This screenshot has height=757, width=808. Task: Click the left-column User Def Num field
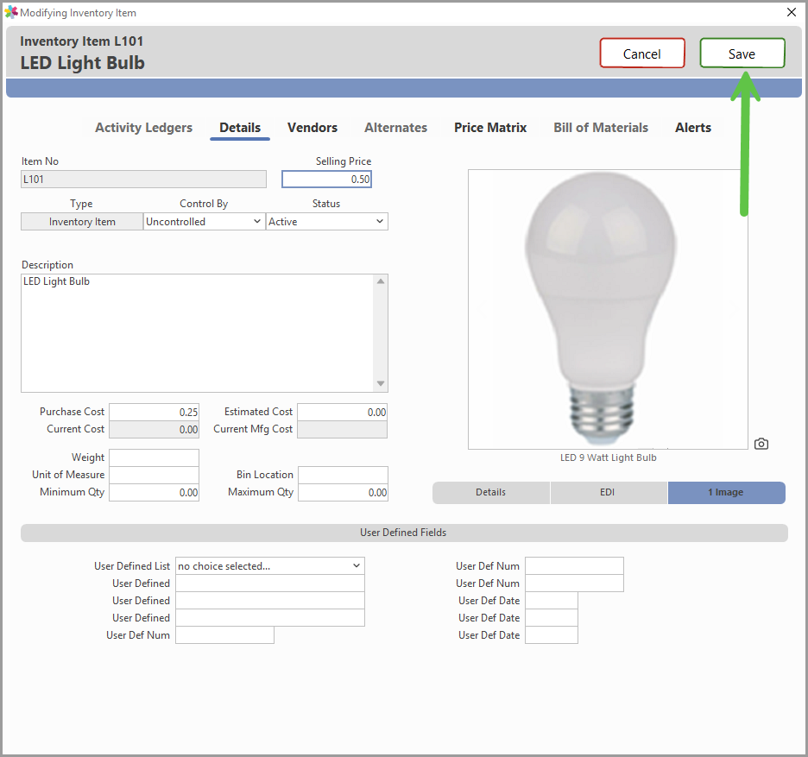point(224,635)
